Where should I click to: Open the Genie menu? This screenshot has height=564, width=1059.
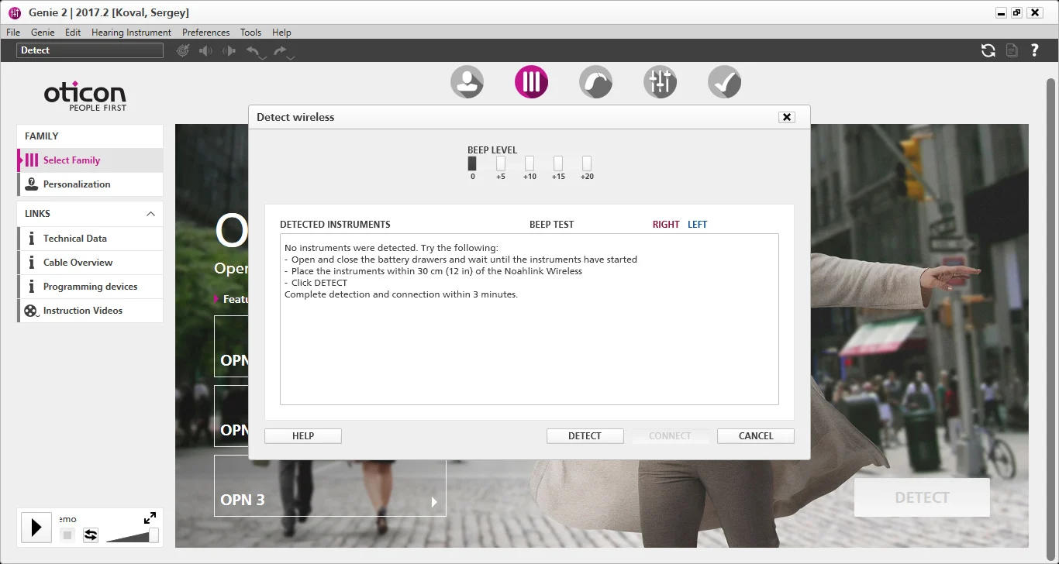tap(43, 33)
